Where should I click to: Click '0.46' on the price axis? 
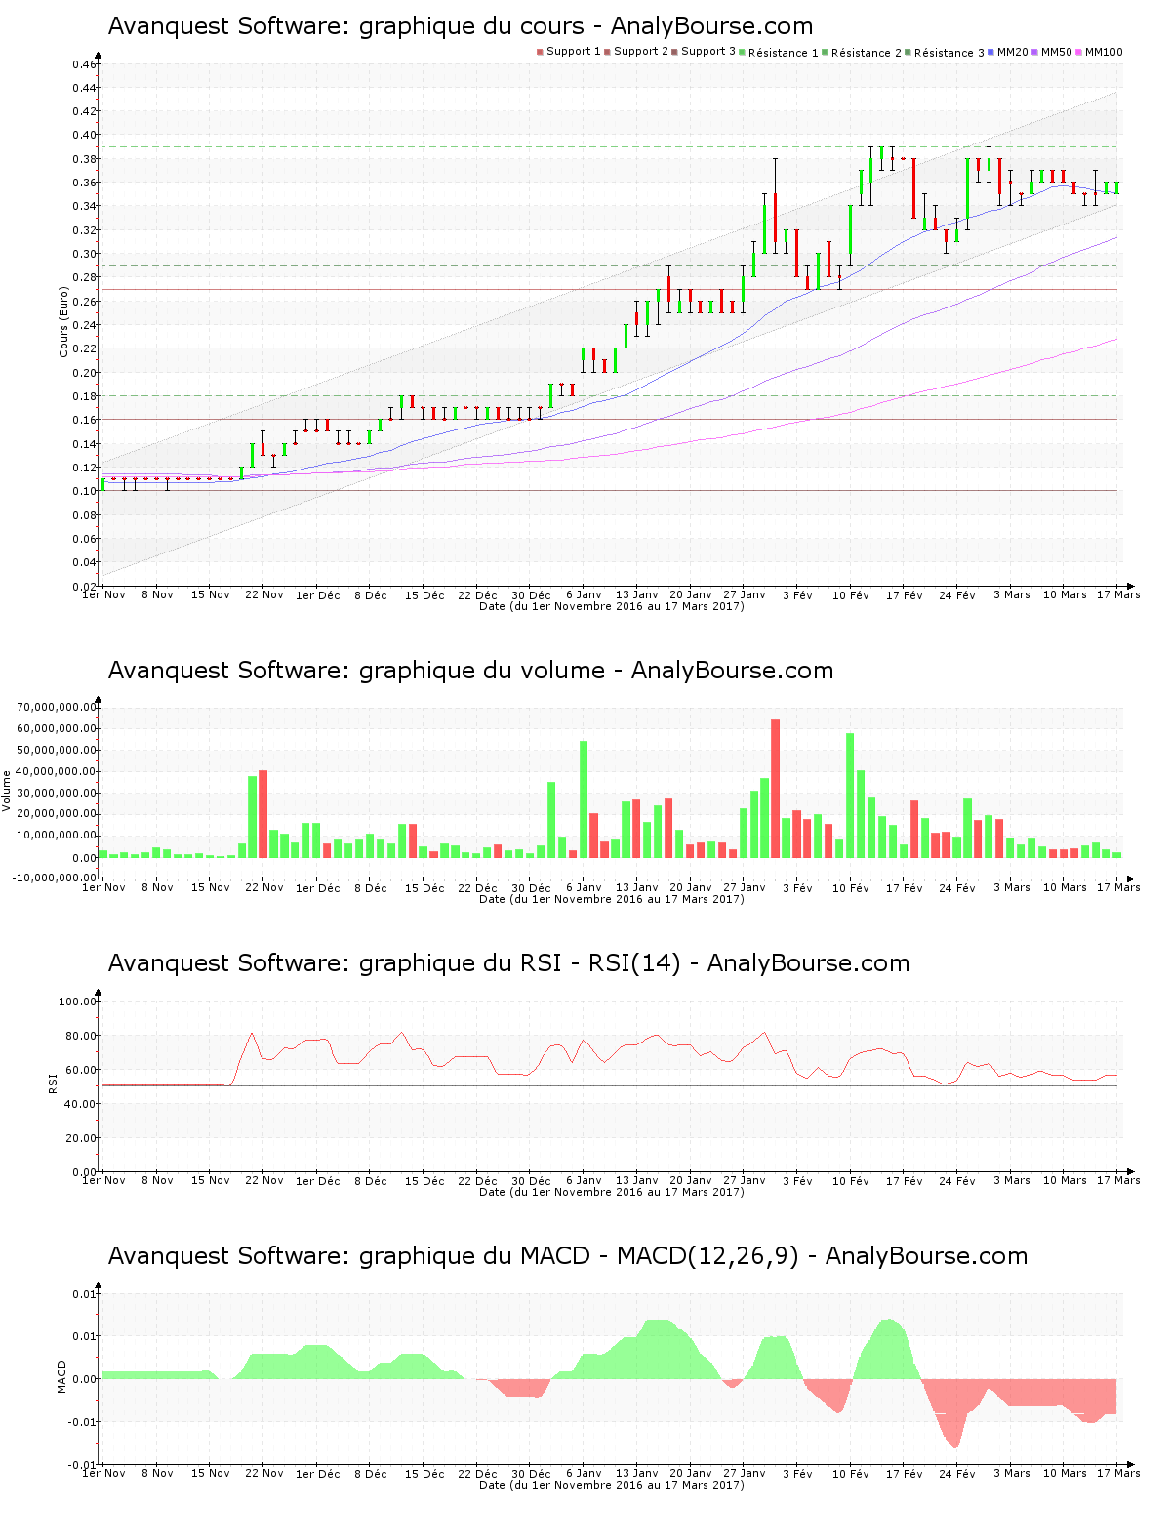pyautogui.click(x=84, y=64)
